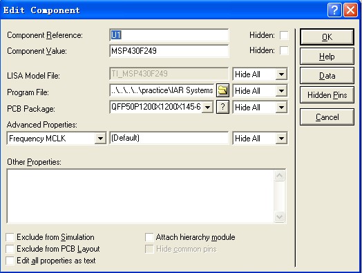Screen dimensions: 362x273
Task: Click the (Default) advanced property value field
Action: point(169,138)
